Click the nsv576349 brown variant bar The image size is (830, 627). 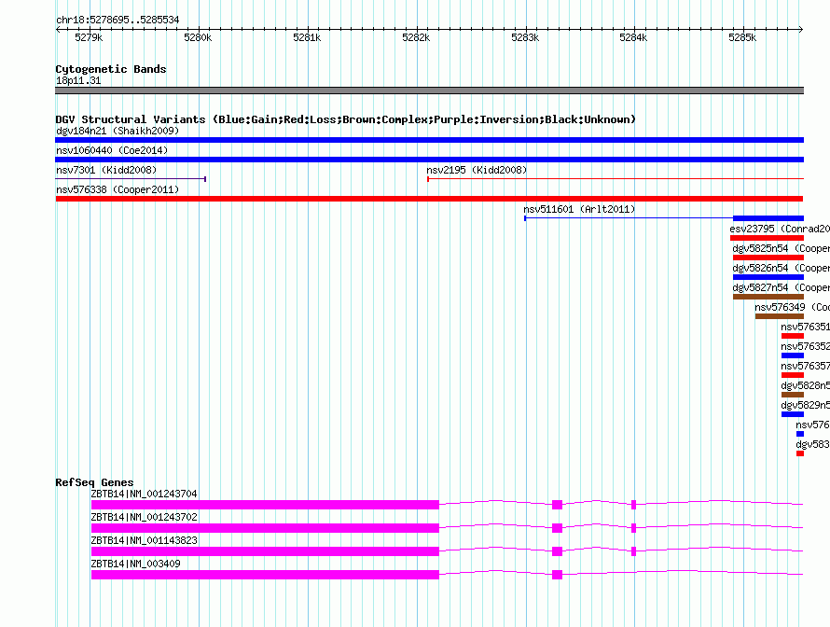[780, 316]
